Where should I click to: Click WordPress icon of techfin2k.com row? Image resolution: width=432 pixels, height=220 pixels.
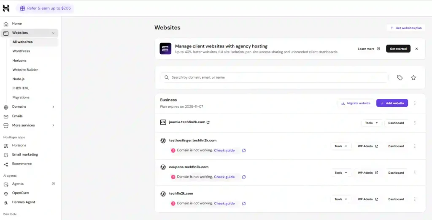pos(163,193)
